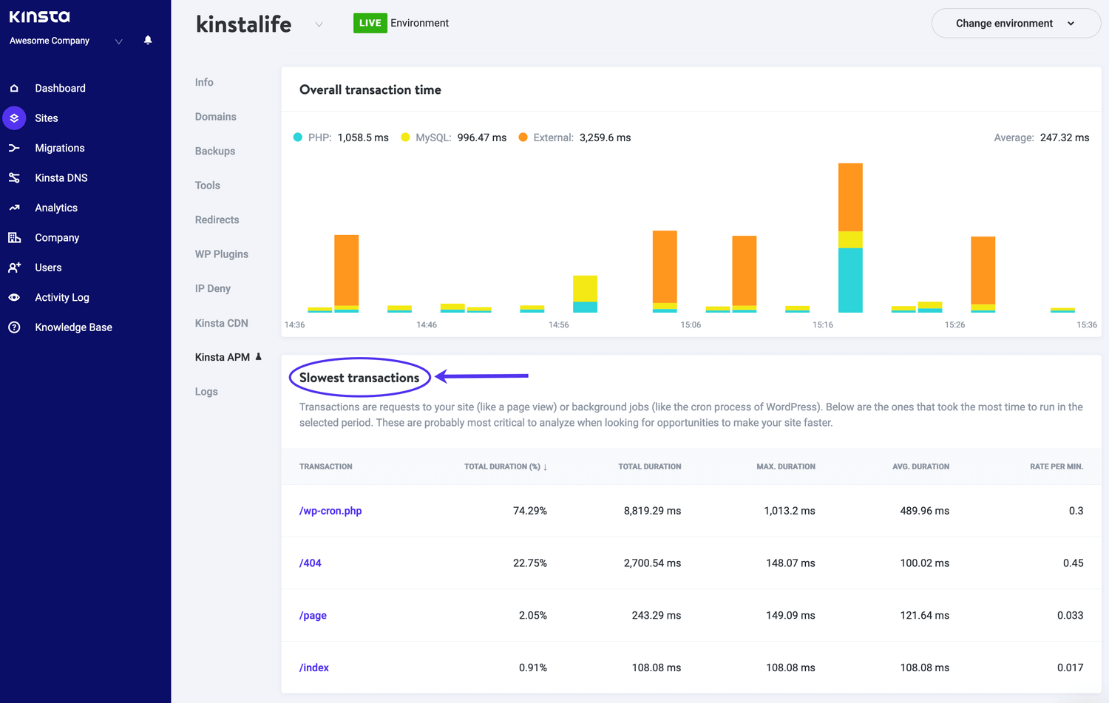Switch to the IP Deny tab

point(213,288)
